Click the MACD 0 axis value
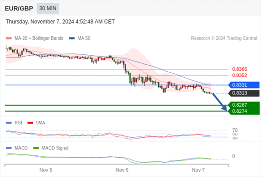Screen dimensions: 261x177 234,156
